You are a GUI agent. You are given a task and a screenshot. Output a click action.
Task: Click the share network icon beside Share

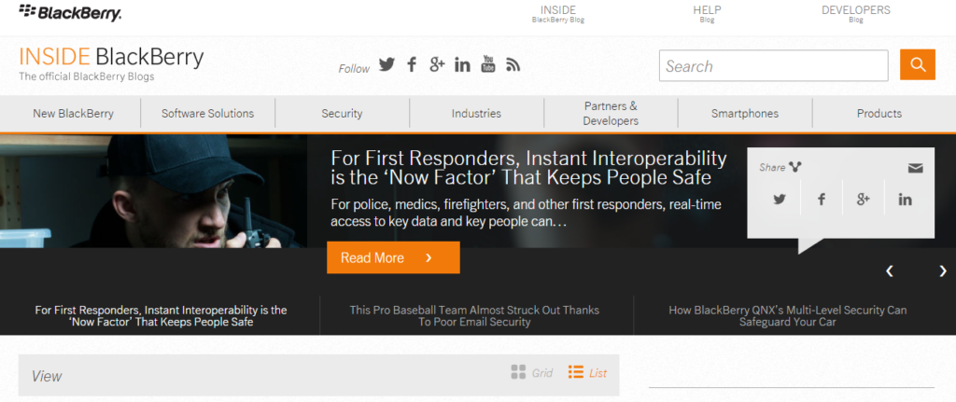pos(794,166)
